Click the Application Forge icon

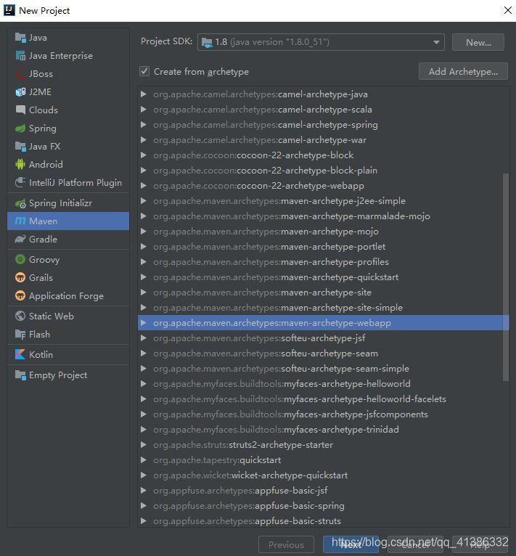point(20,295)
